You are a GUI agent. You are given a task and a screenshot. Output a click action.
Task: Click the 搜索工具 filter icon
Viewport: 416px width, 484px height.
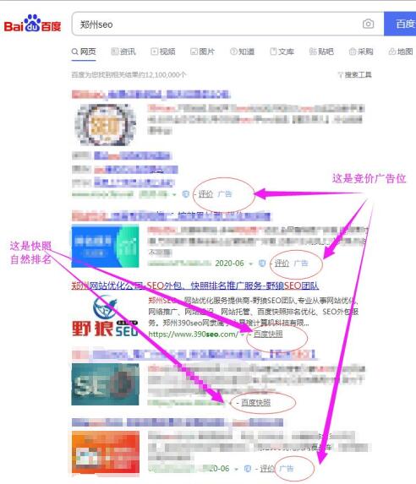340,74
